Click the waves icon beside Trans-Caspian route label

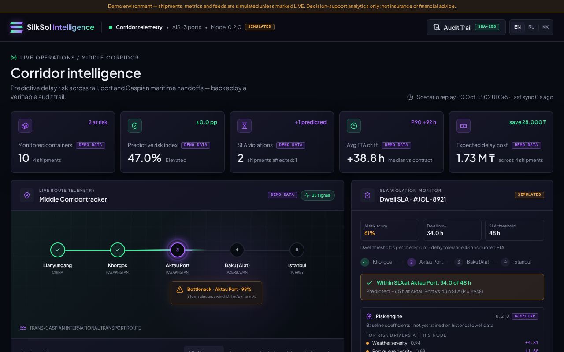[23, 328]
